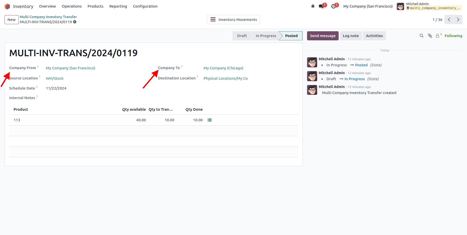Open the conversations chat icon
The image size is (467, 235).
(x=321, y=6)
